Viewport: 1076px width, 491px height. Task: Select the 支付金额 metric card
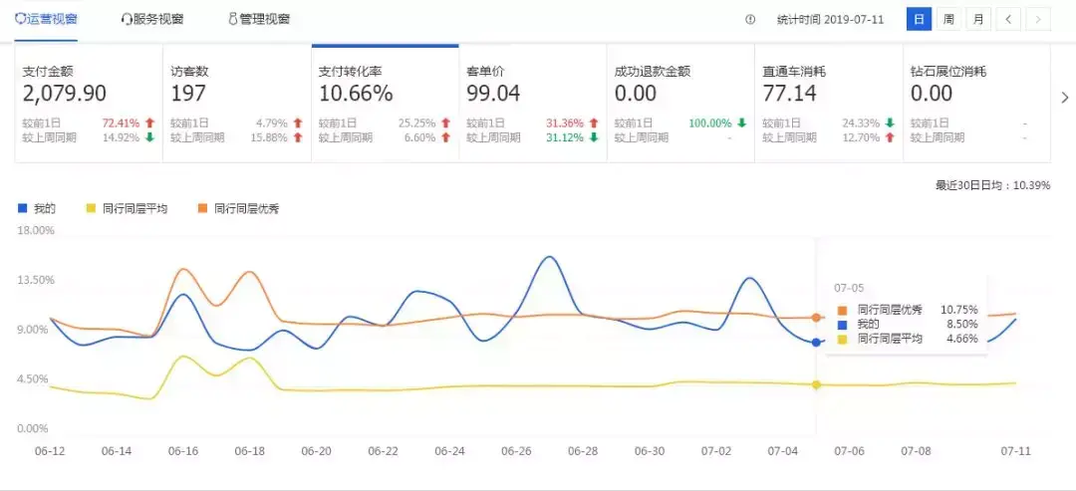(x=88, y=104)
